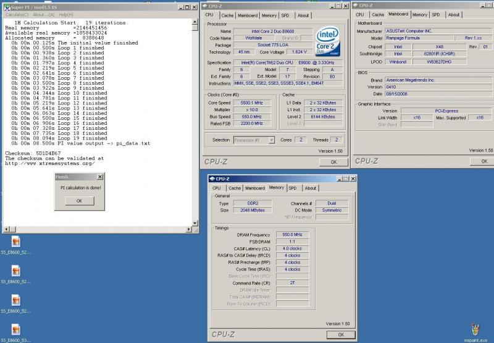
Task: Click the motherboard model 'Rampage Formula'
Action: pyautogui.click(x=419, y=38)
